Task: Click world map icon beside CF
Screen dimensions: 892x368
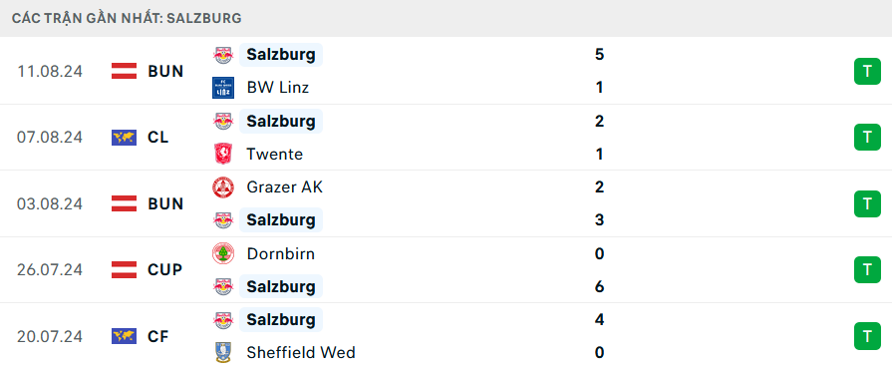Action: [x=124, y=337]
